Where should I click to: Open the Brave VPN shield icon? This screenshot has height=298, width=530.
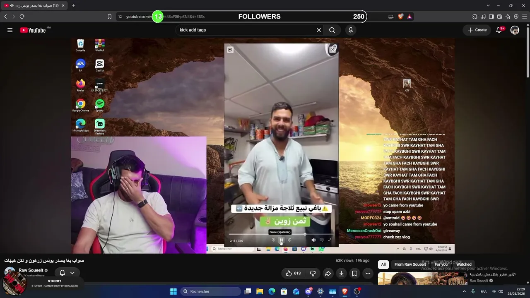[516, 17]
